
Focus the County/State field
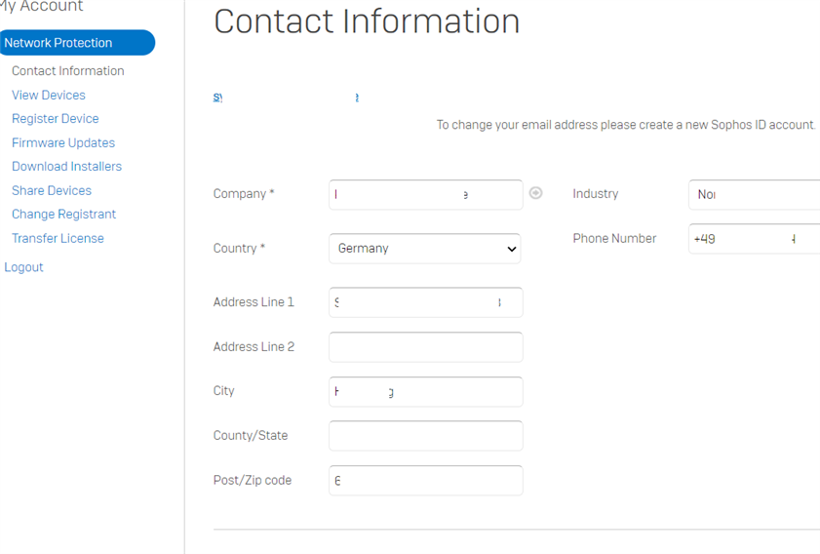426,436
